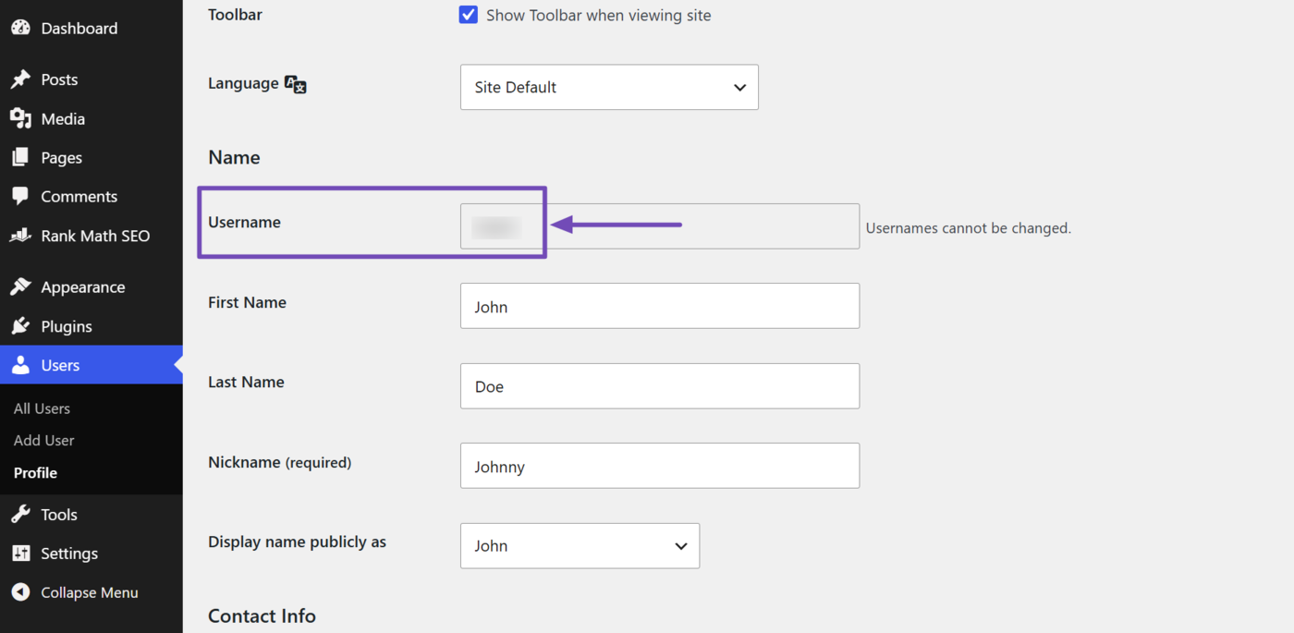Click the 'Show Toolbar when viewing site' label
The image size is (1294, 633).
[599, 15]
